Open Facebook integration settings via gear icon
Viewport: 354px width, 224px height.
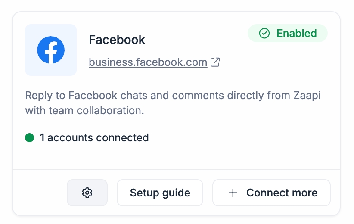(x=87, y=193)
